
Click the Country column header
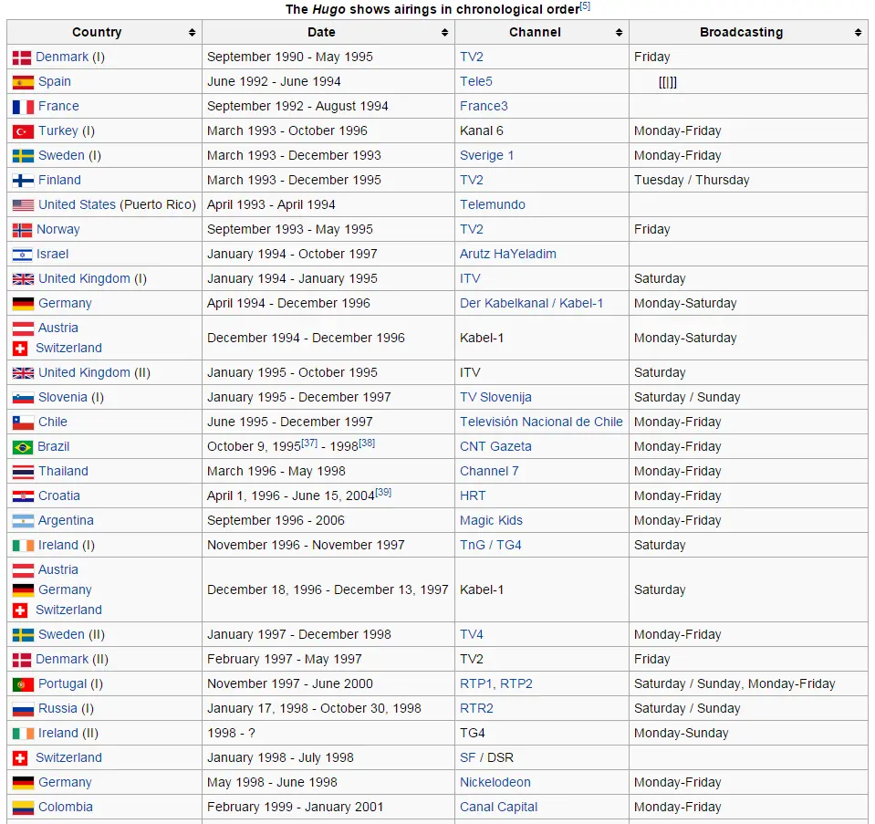[104, 32]
